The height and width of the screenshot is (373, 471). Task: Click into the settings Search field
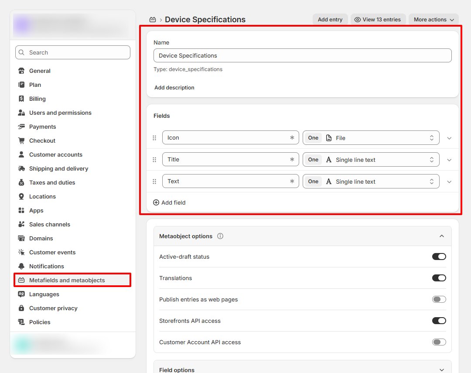click(x=73, y=53)
